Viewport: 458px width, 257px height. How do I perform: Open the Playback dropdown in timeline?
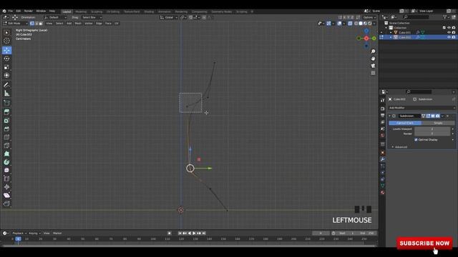coord(19,233)
